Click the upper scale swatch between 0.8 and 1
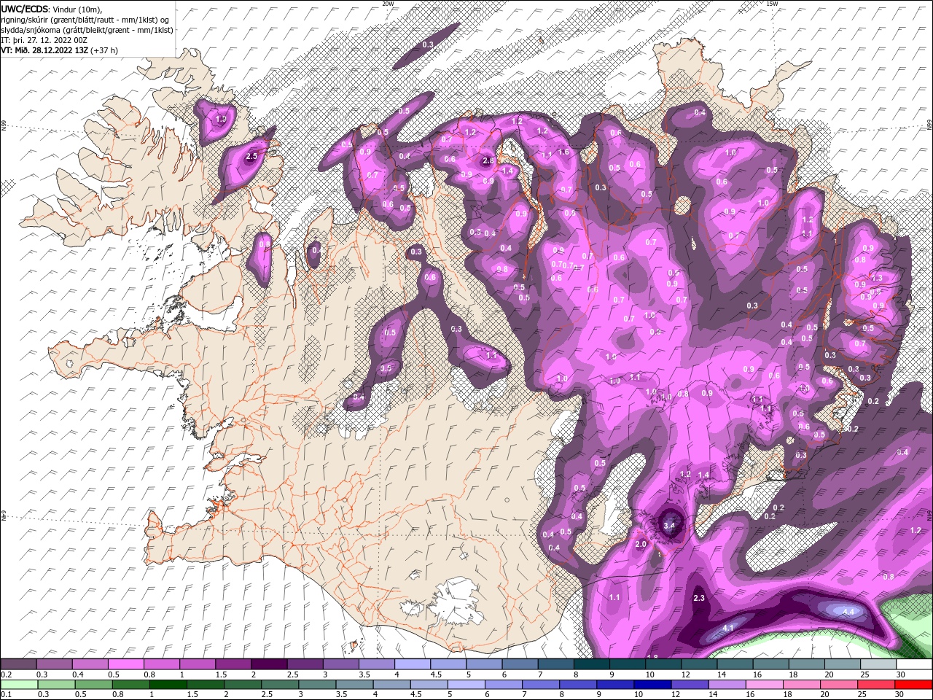 162,664
